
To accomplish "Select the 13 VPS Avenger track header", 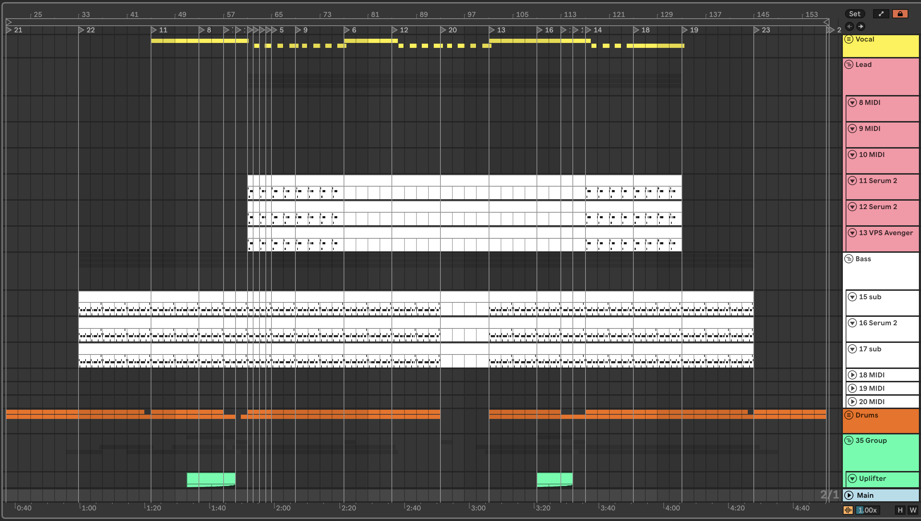I will [x=885, y=233].
